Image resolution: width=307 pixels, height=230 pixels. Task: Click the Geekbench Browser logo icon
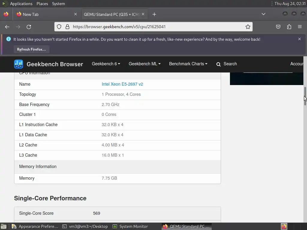(19, 64)
